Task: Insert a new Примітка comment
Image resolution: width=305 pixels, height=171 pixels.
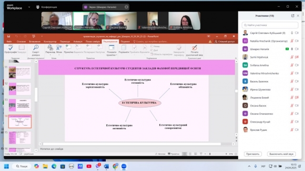Action: (69, 49)
